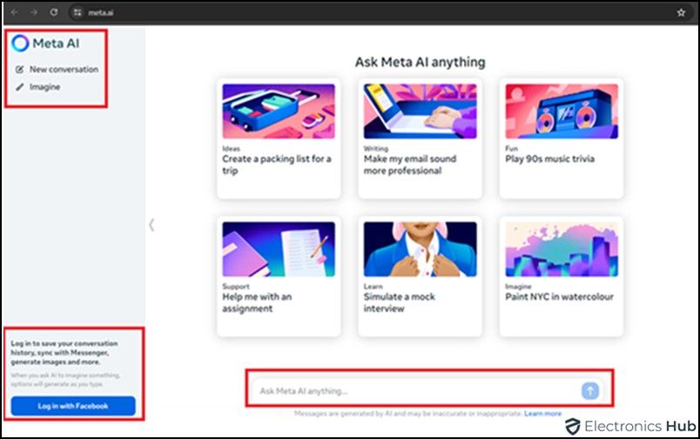
Task: Start a New conversation
Action: [64, 70]
